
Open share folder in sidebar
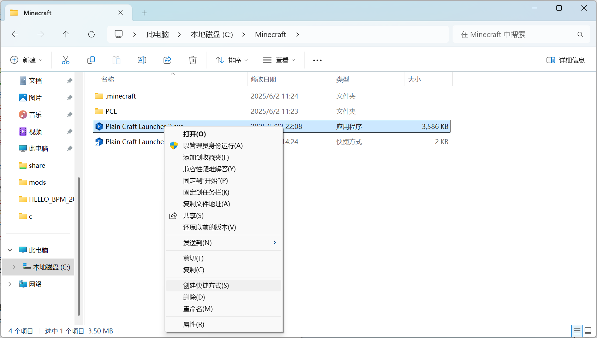[37, 165]
